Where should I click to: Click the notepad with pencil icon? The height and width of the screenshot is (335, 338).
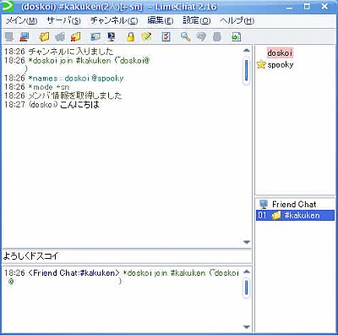point(146,36)
